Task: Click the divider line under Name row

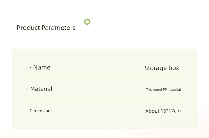Action: (105, 78)
